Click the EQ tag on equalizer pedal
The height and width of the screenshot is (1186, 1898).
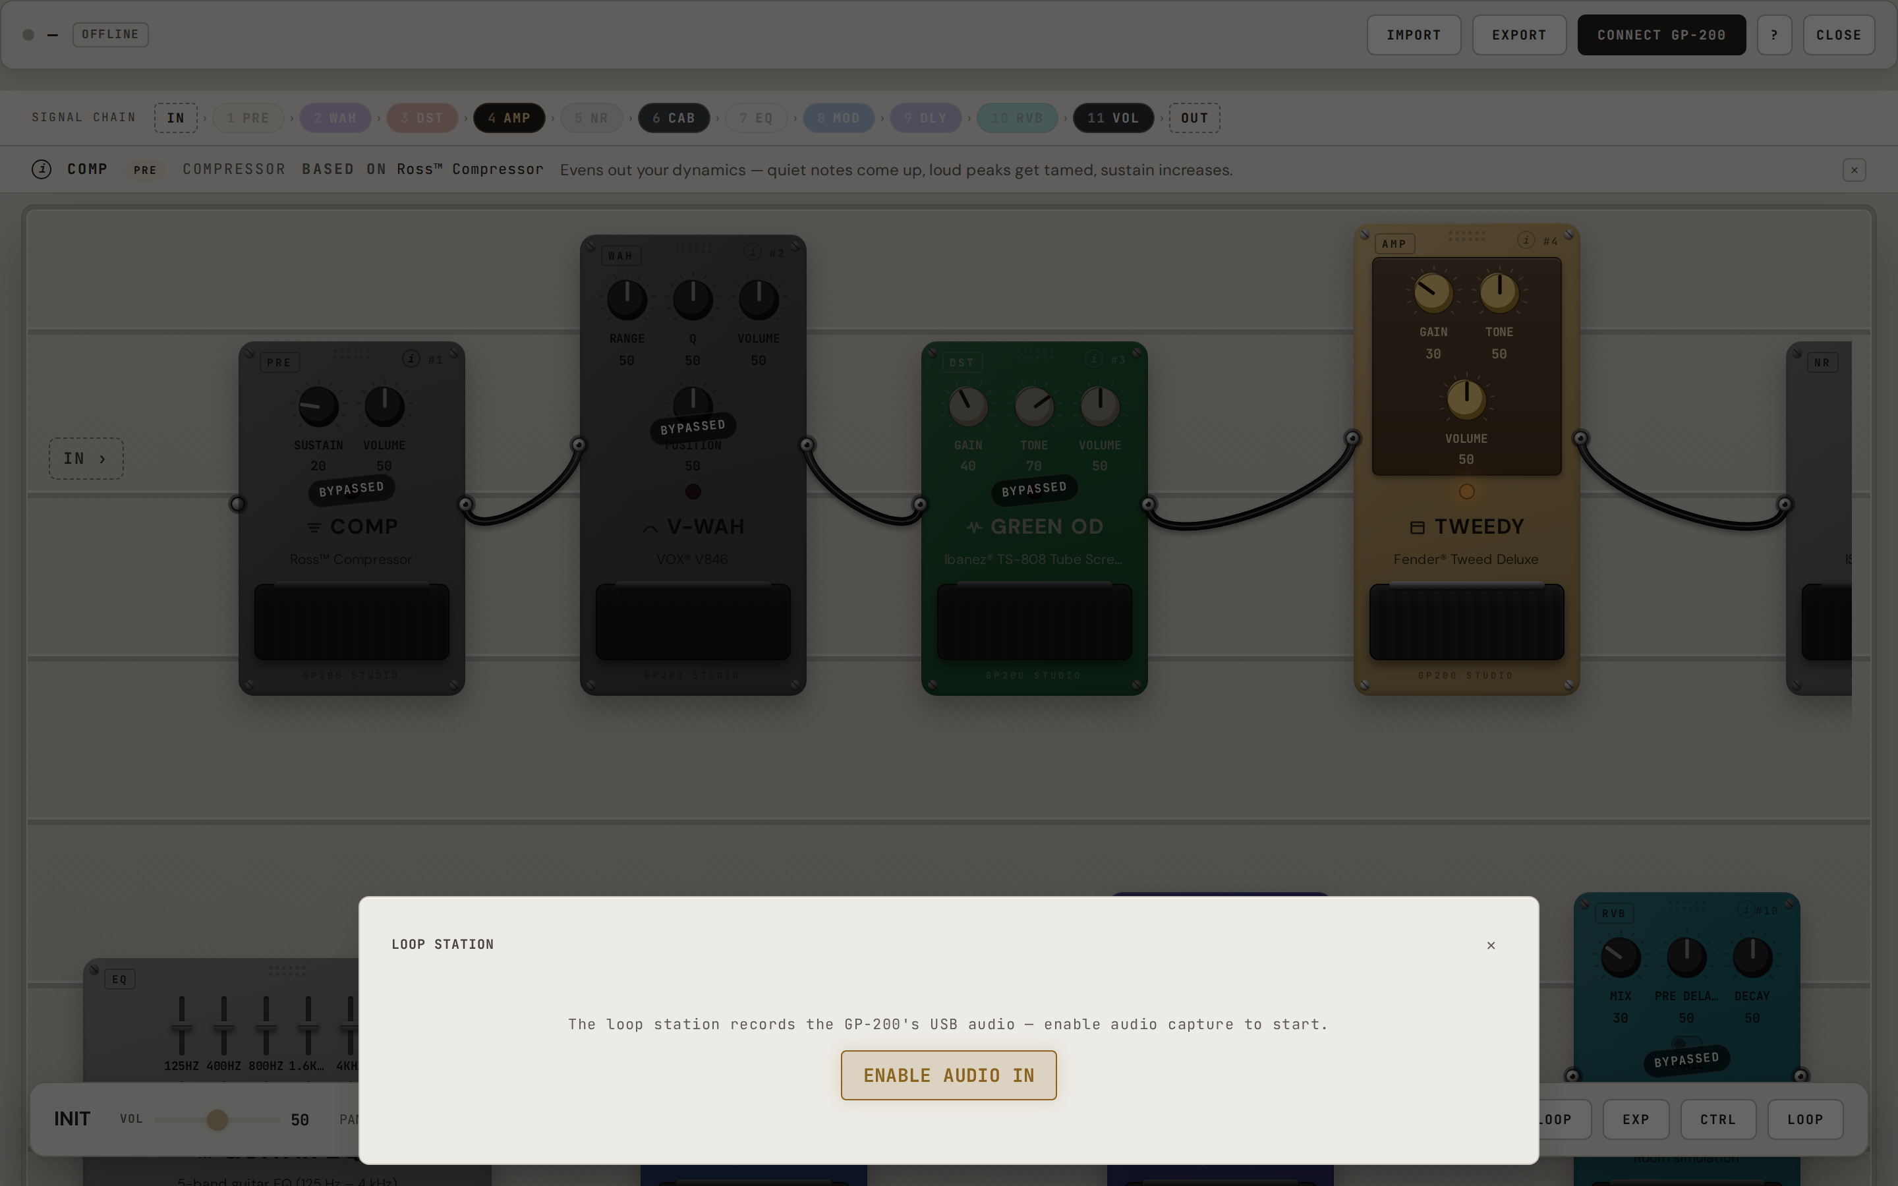(119, 979)
